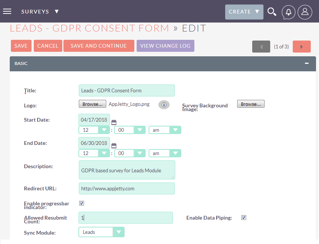Open the user profile menu
Viewport: 319px width, 244px height.
click(305, 12)
